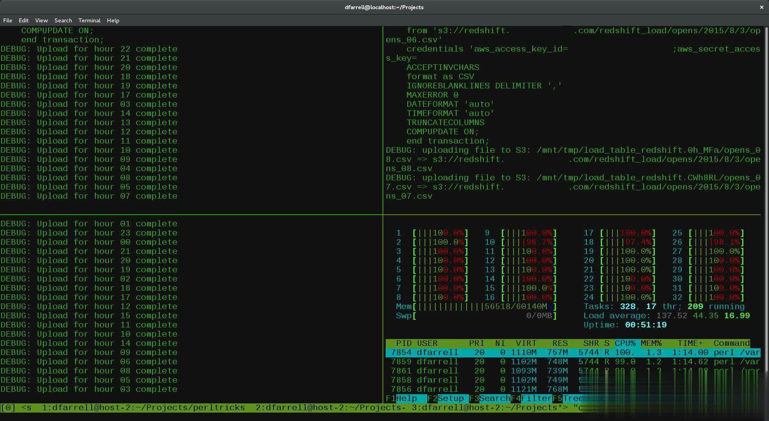Click the F4 Filter button in htop
Viewport: 769px width, 421px height.
(x=531, y=399)
